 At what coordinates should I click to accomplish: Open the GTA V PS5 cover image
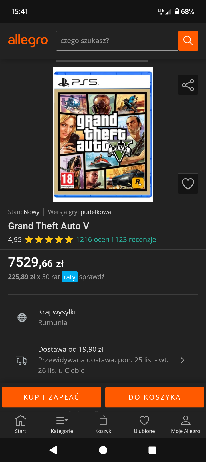click(103, 134)
